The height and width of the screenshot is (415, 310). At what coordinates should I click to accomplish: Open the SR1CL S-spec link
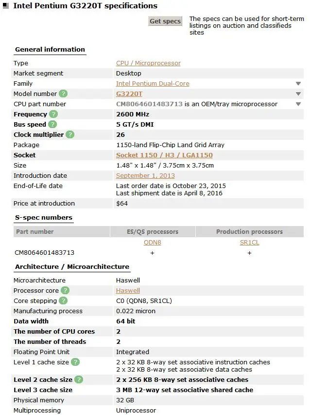click(x=249, y=243)
